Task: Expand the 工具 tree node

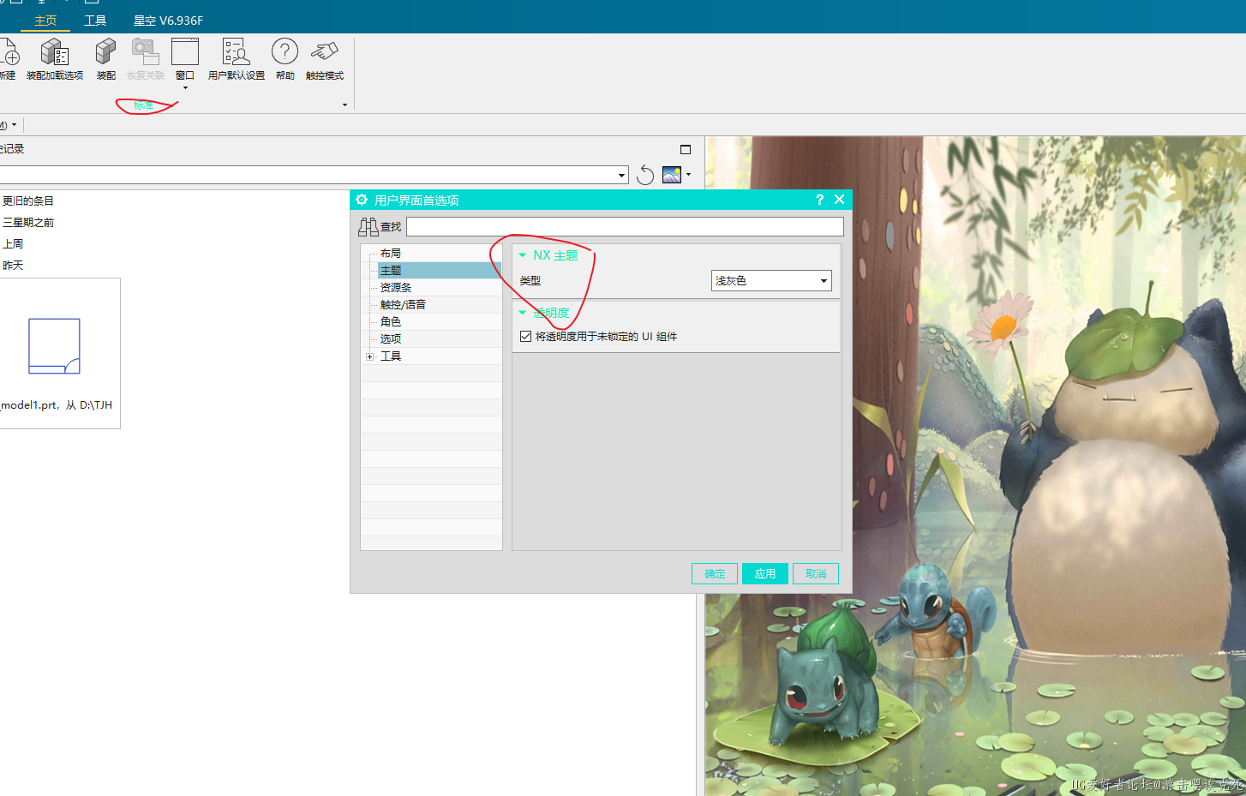Action: [x=369, y=356]
